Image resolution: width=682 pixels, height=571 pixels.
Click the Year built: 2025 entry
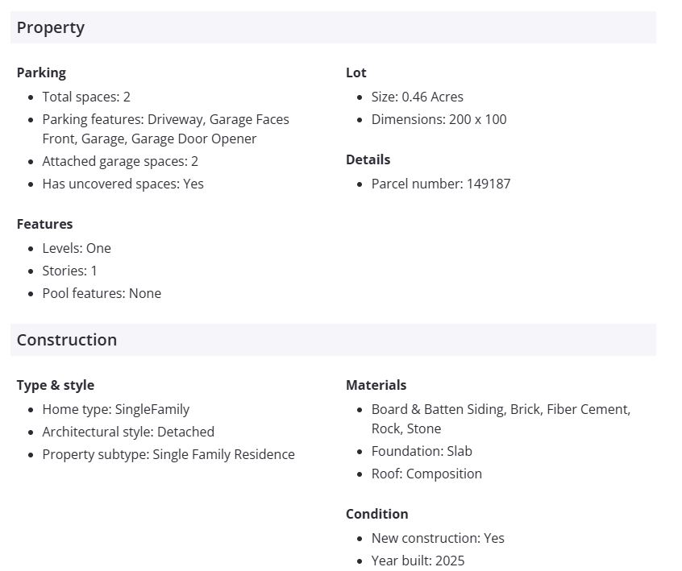point(418,561)
